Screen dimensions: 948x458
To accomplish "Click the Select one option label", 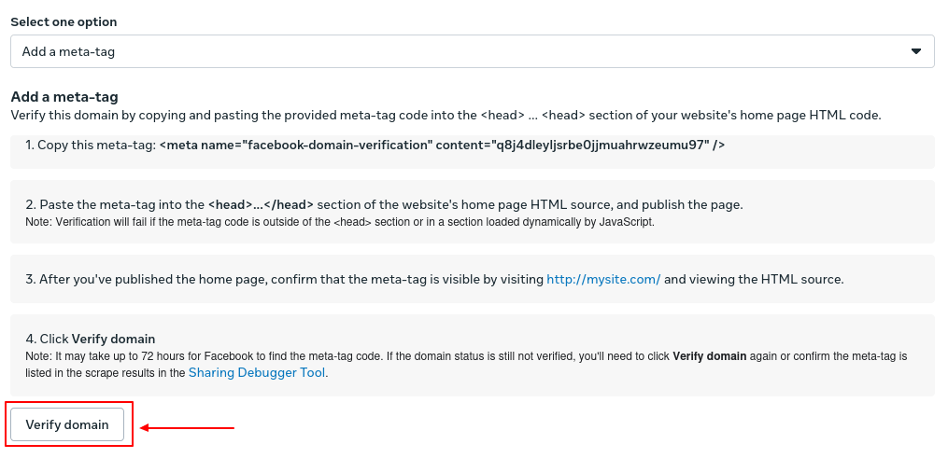I will coord(64,21).
